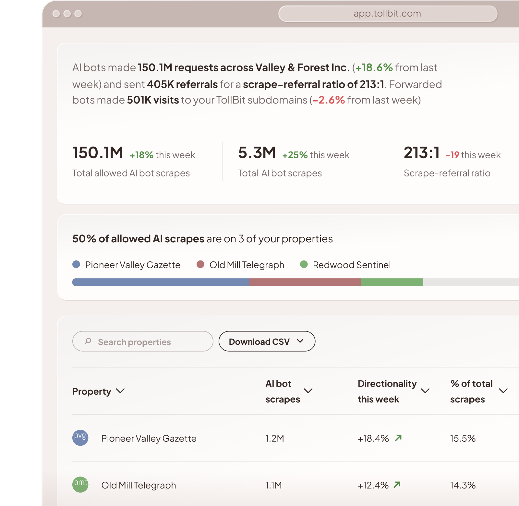Open the Property column sort dropdown
519x506 pixels.
coord(121,392)
